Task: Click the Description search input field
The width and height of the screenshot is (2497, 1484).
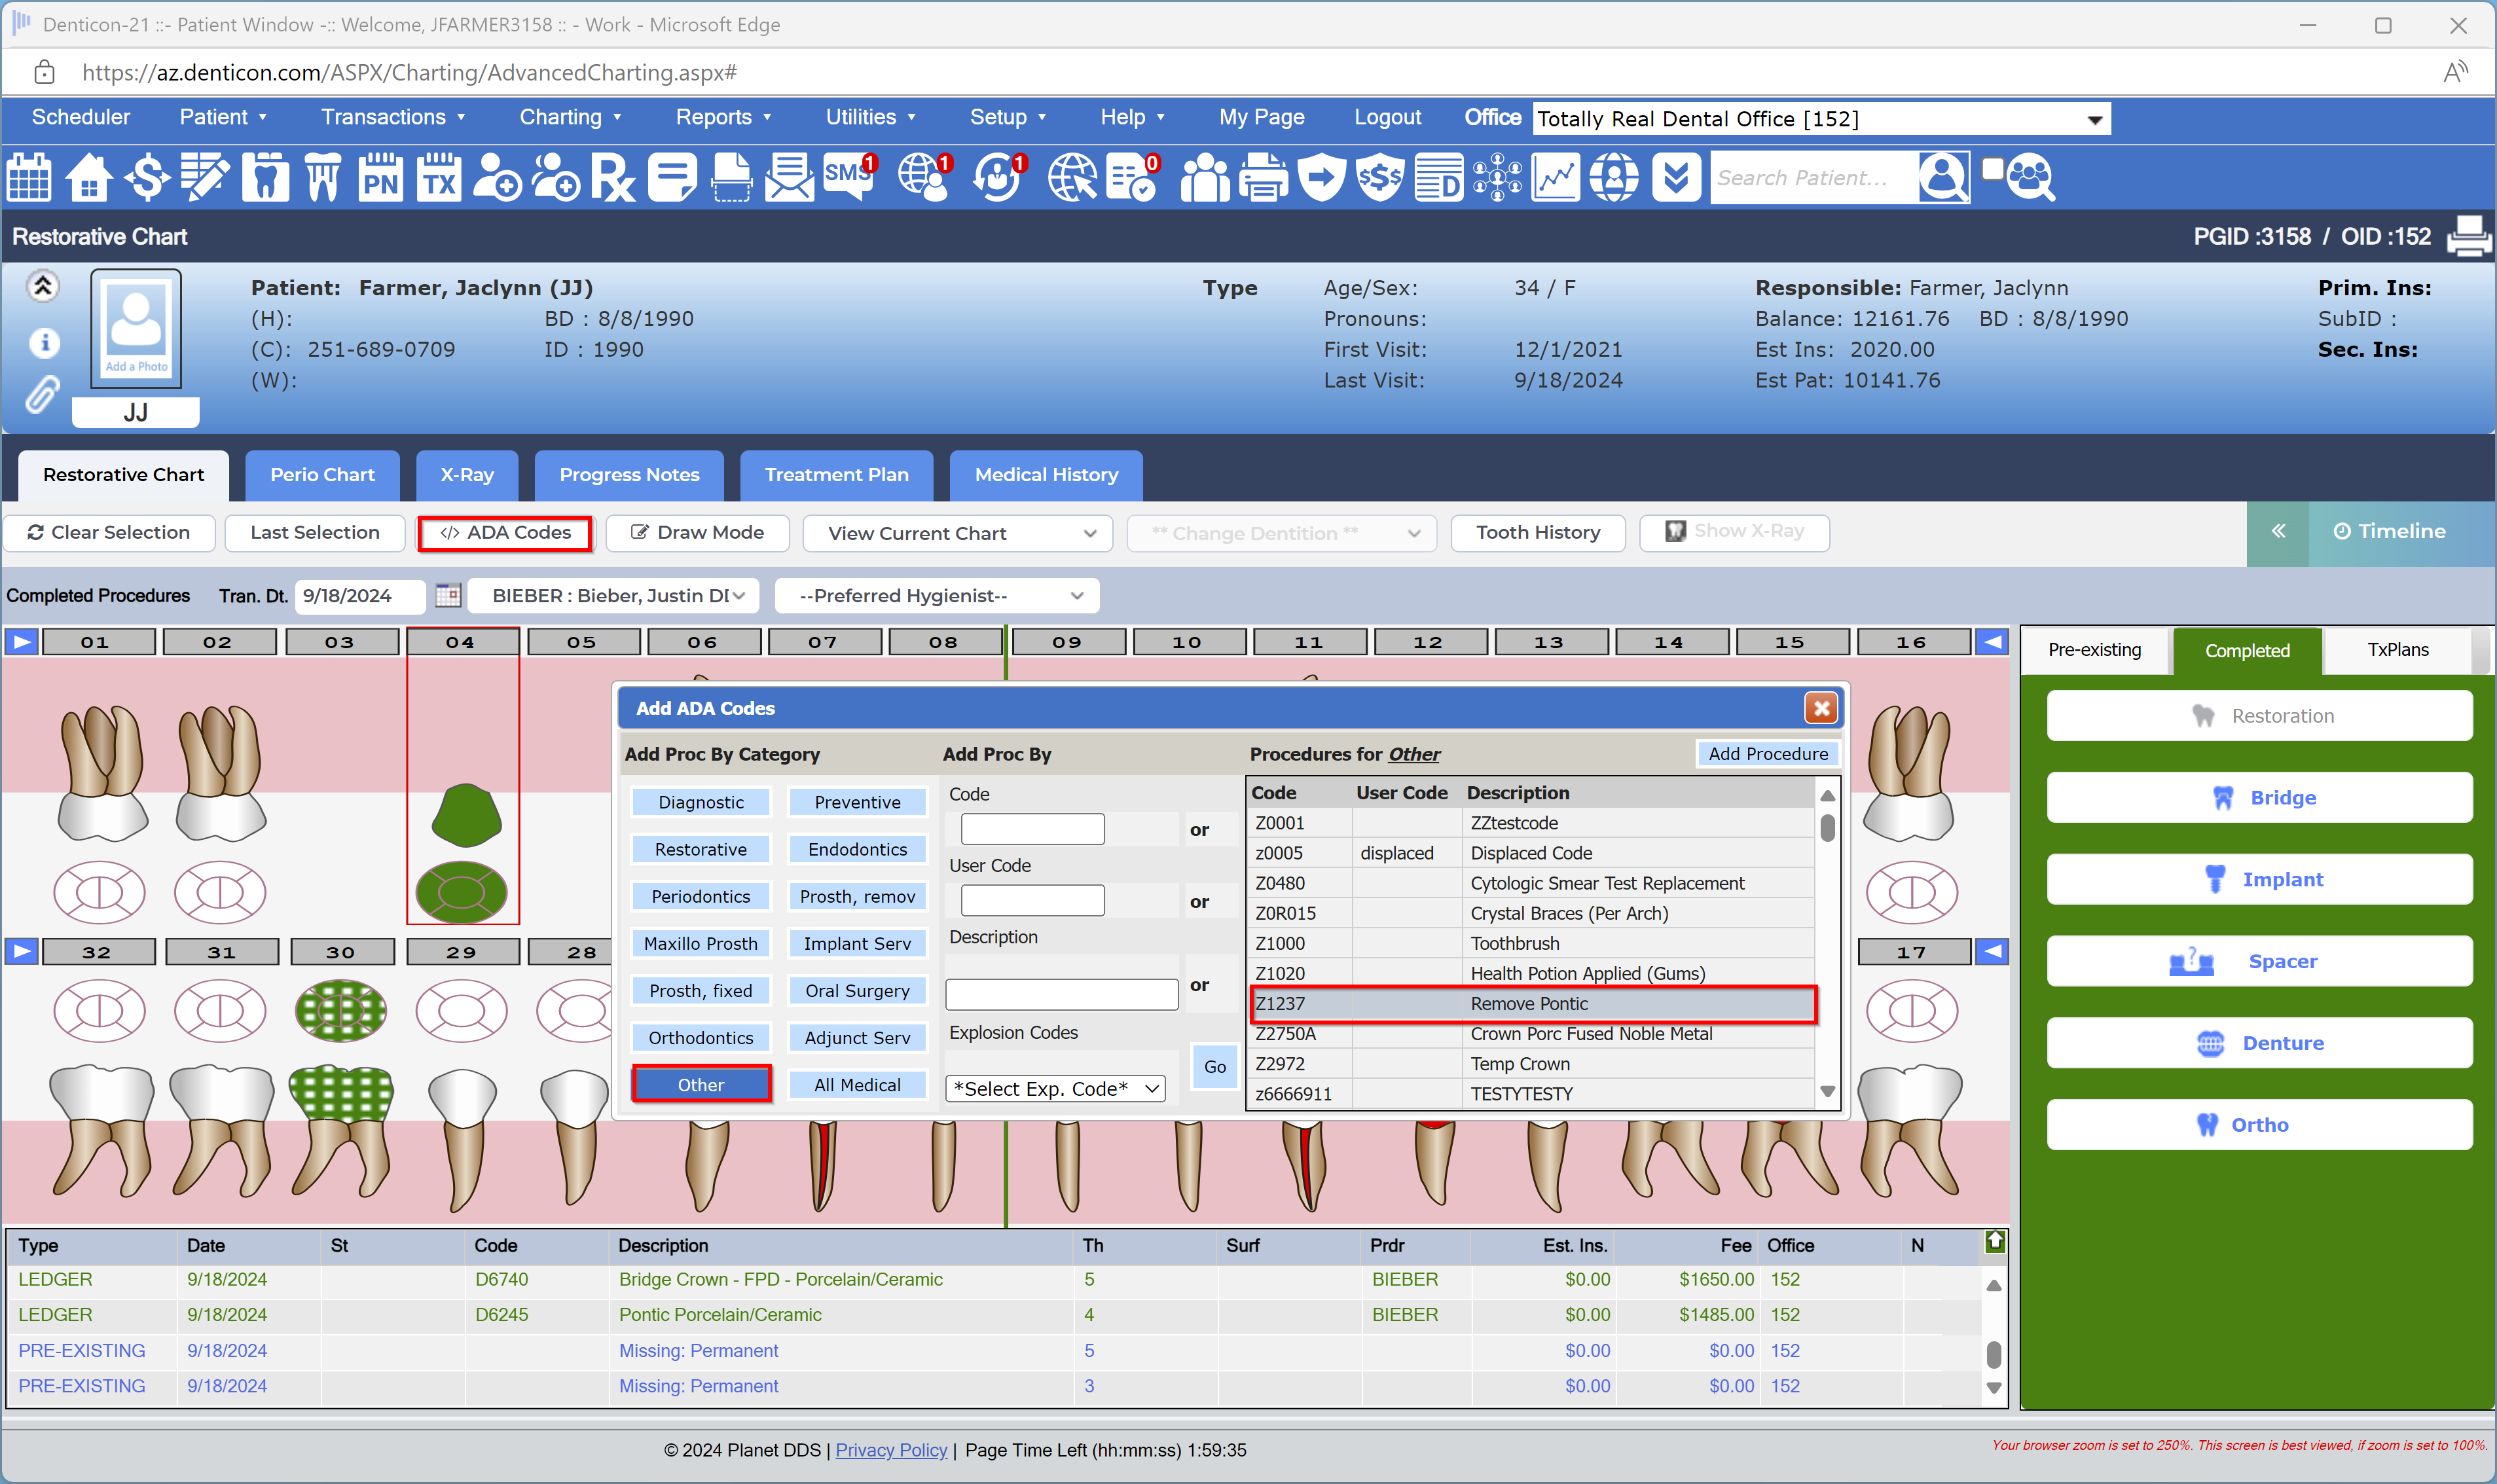Action: click(x=1061, y=994)
